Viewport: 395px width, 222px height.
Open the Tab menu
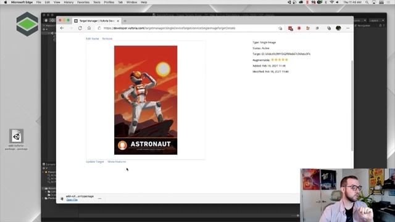point(120,2)
